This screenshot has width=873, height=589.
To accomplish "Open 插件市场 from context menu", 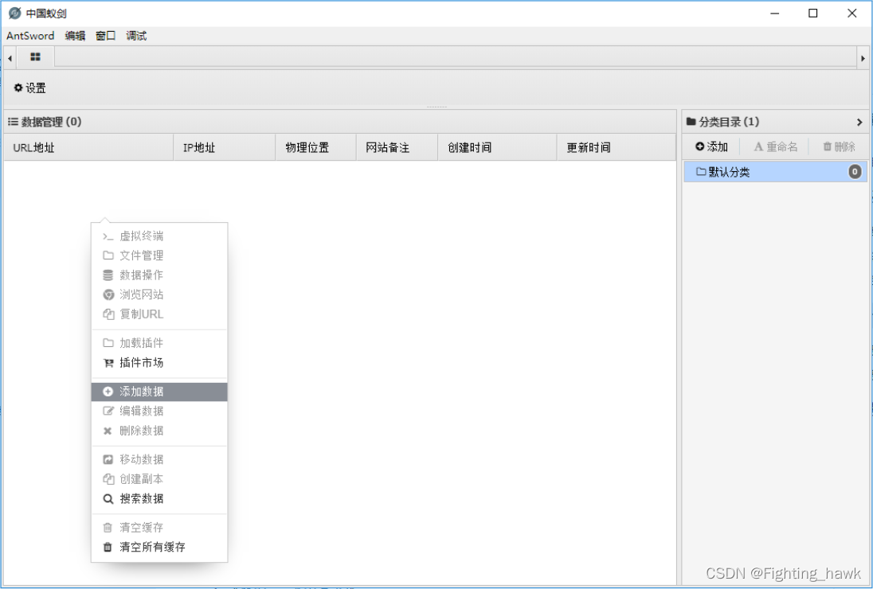I will click(x=159, y=363).
